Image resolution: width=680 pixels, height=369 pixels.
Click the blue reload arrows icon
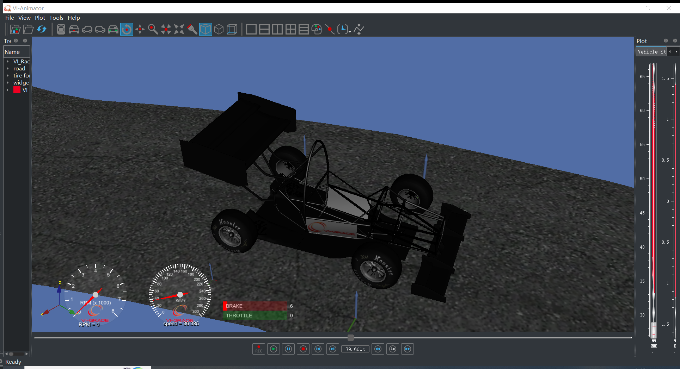coord(42,30)
